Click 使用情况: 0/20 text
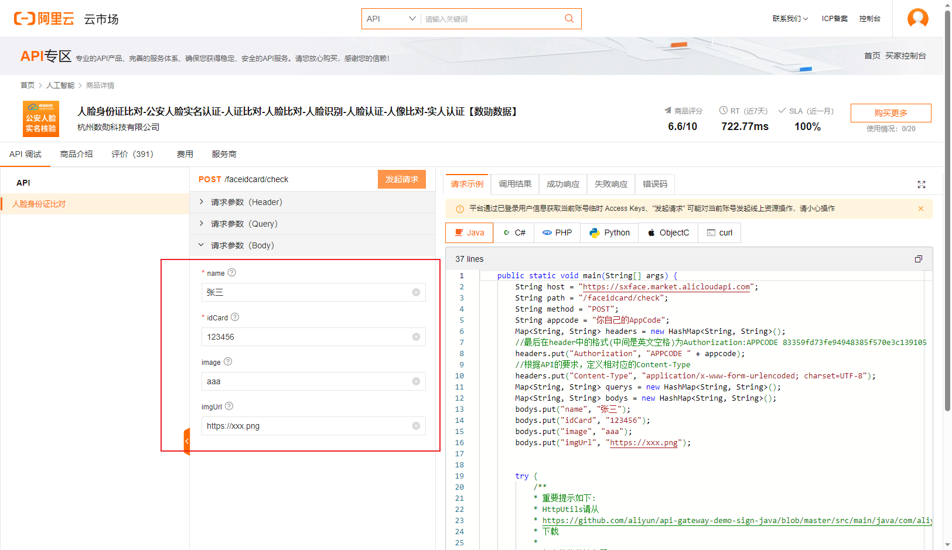 pyautogui.click(x=891, y=129)
